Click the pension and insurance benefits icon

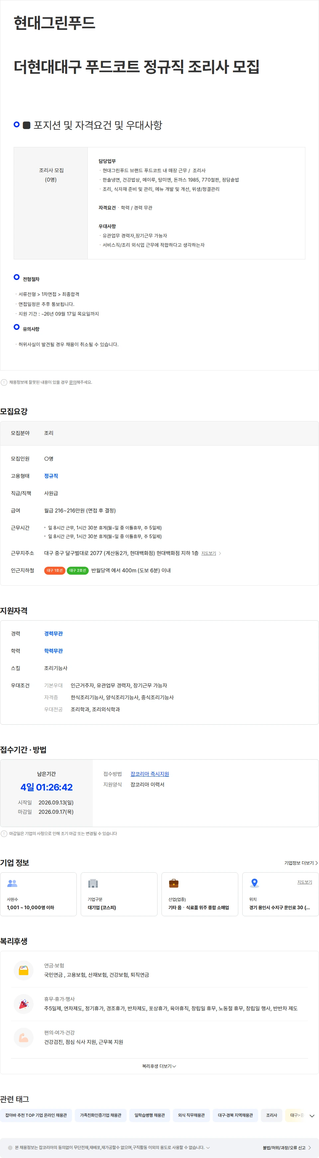click(24, 970)
